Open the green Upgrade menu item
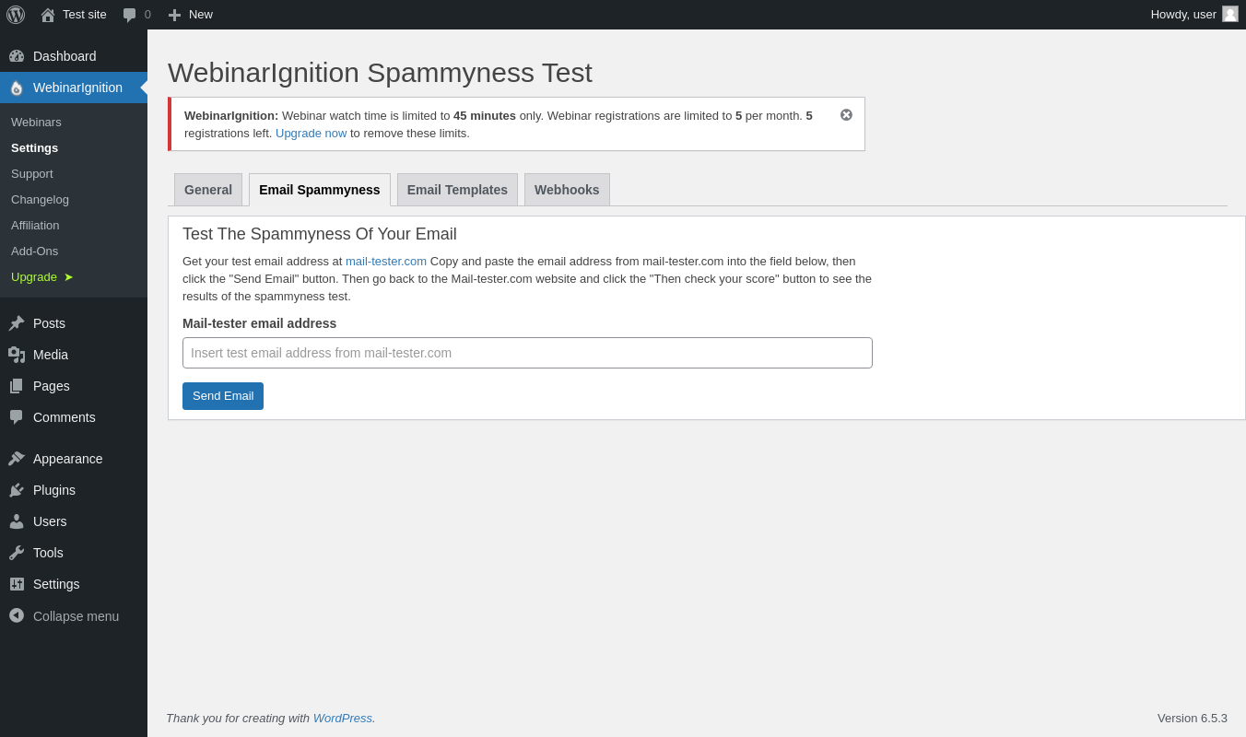This screenshot has width=1246, height=737. (34, 277)
